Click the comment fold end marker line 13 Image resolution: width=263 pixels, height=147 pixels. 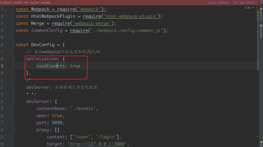tap(14, 94)
